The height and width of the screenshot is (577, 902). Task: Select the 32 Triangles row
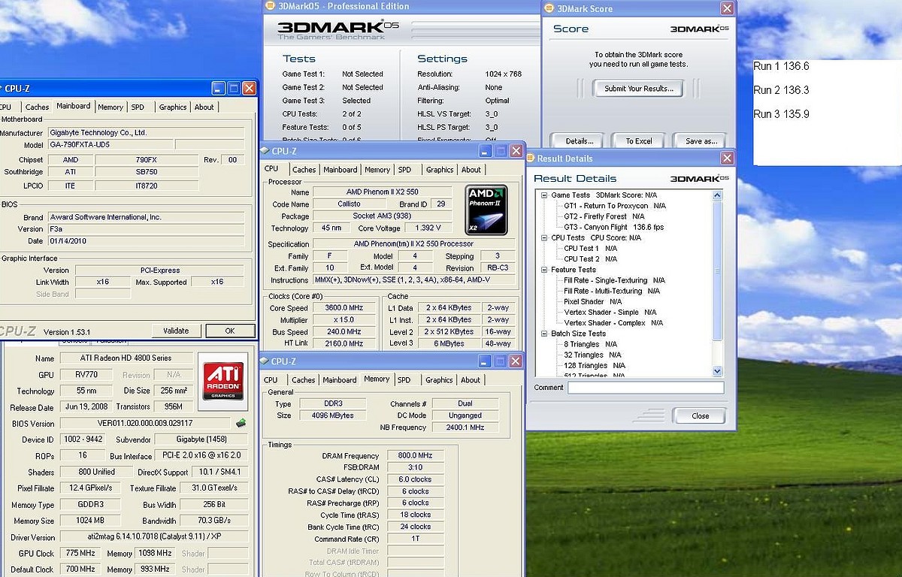[592, 355]
